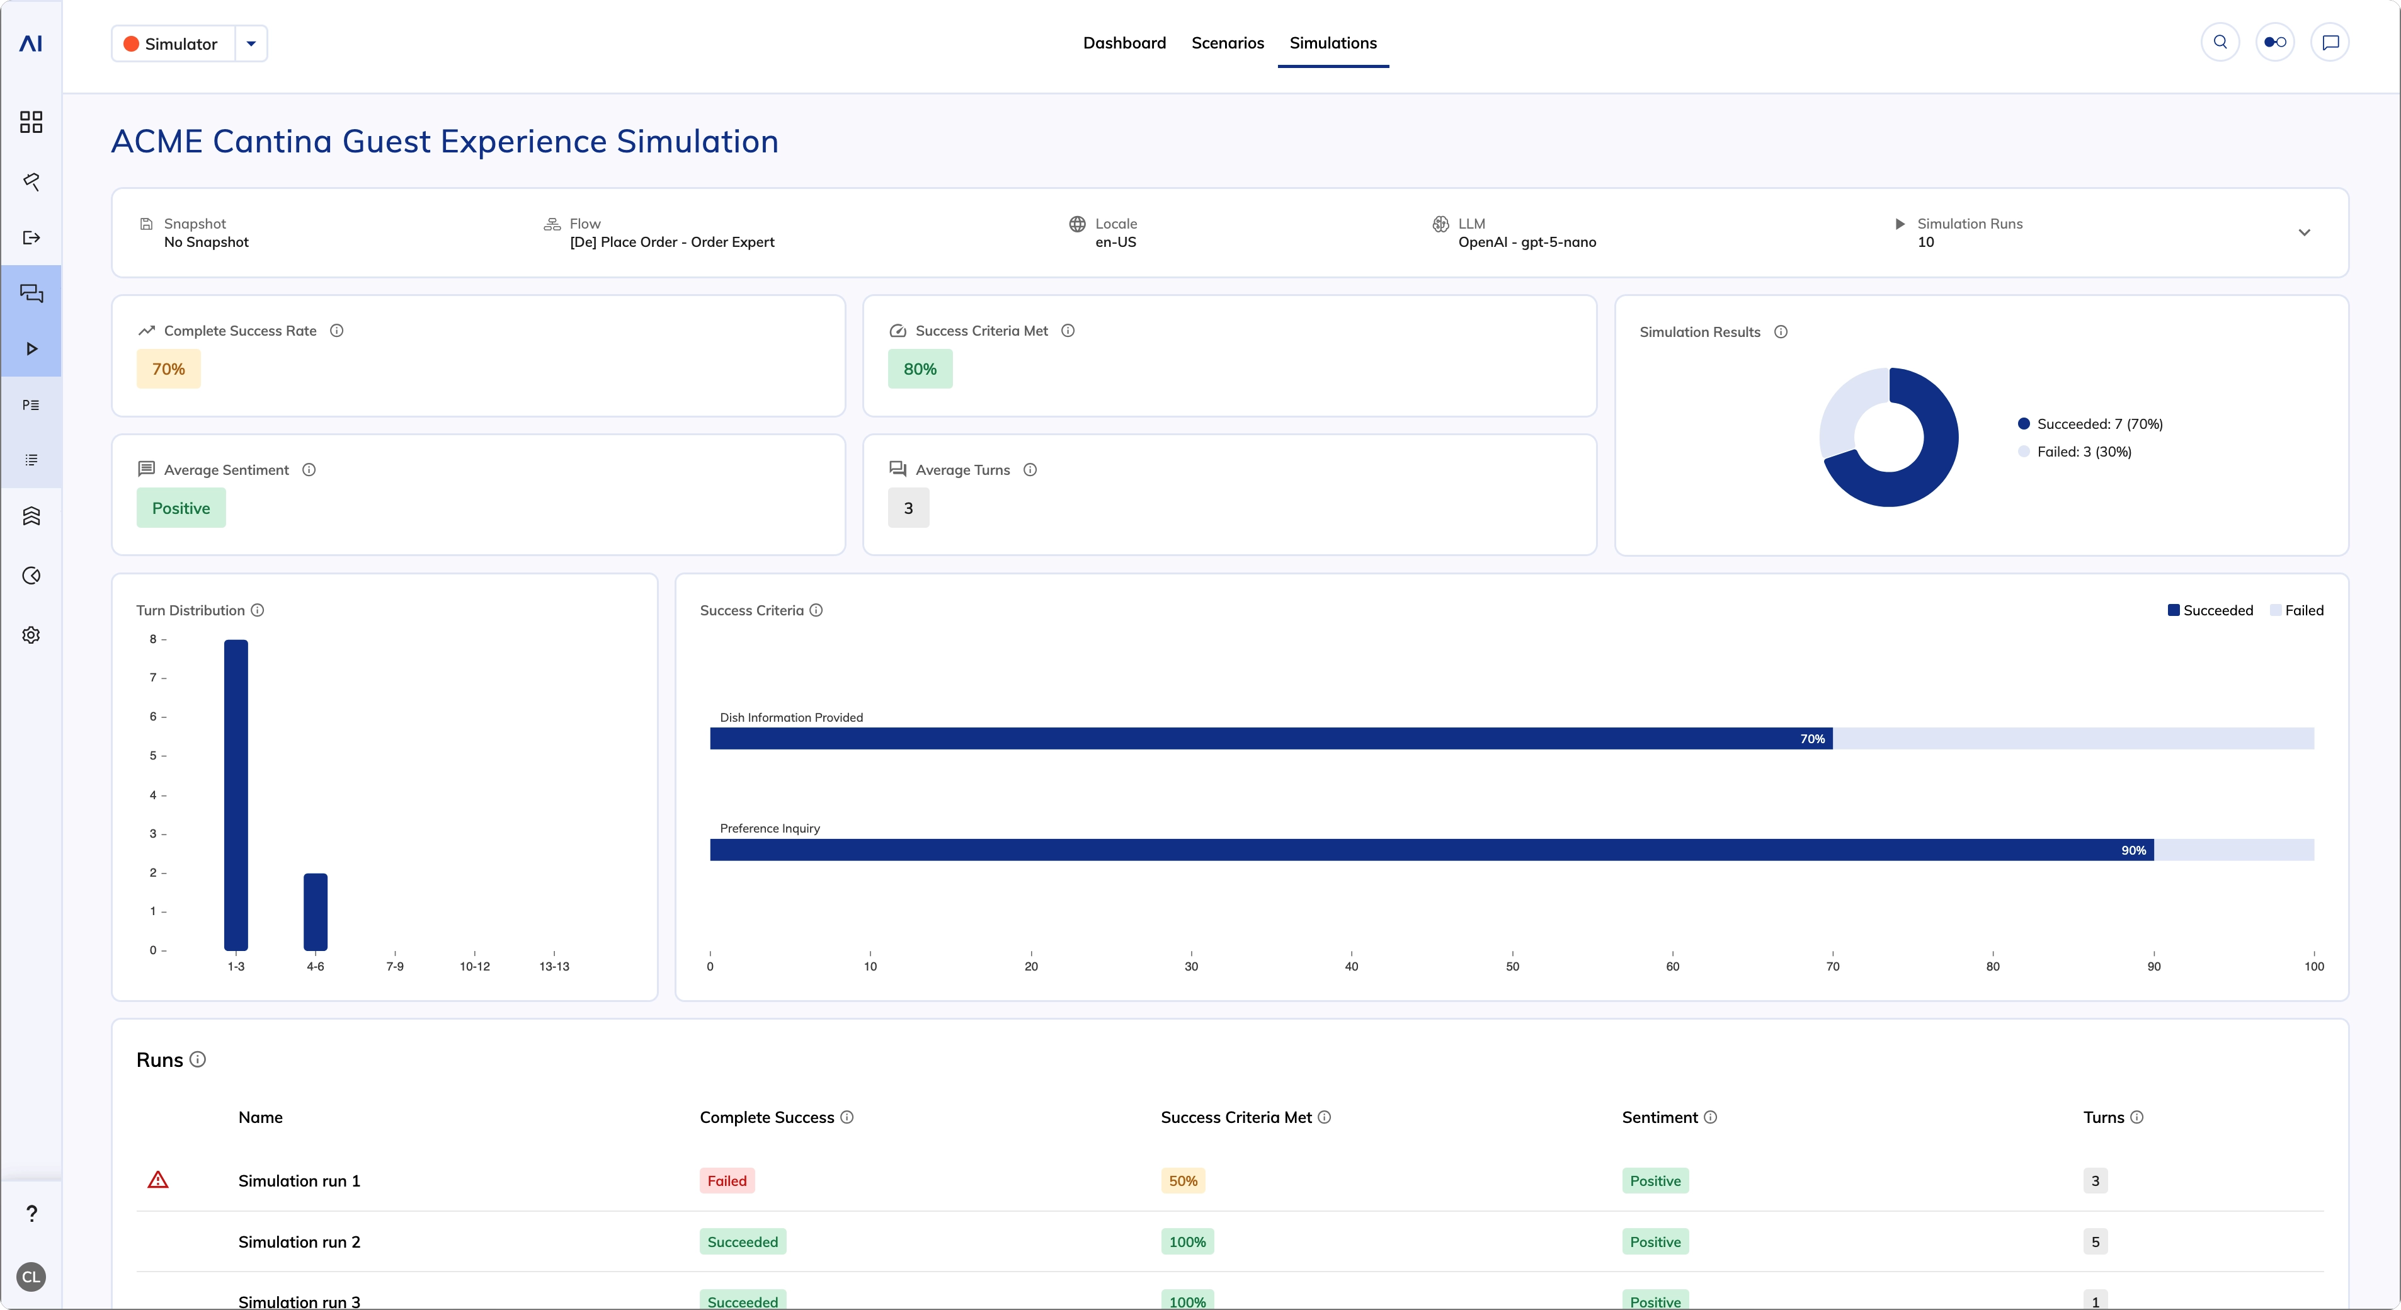Click the Help question mark button

[x=31, y=1213]
